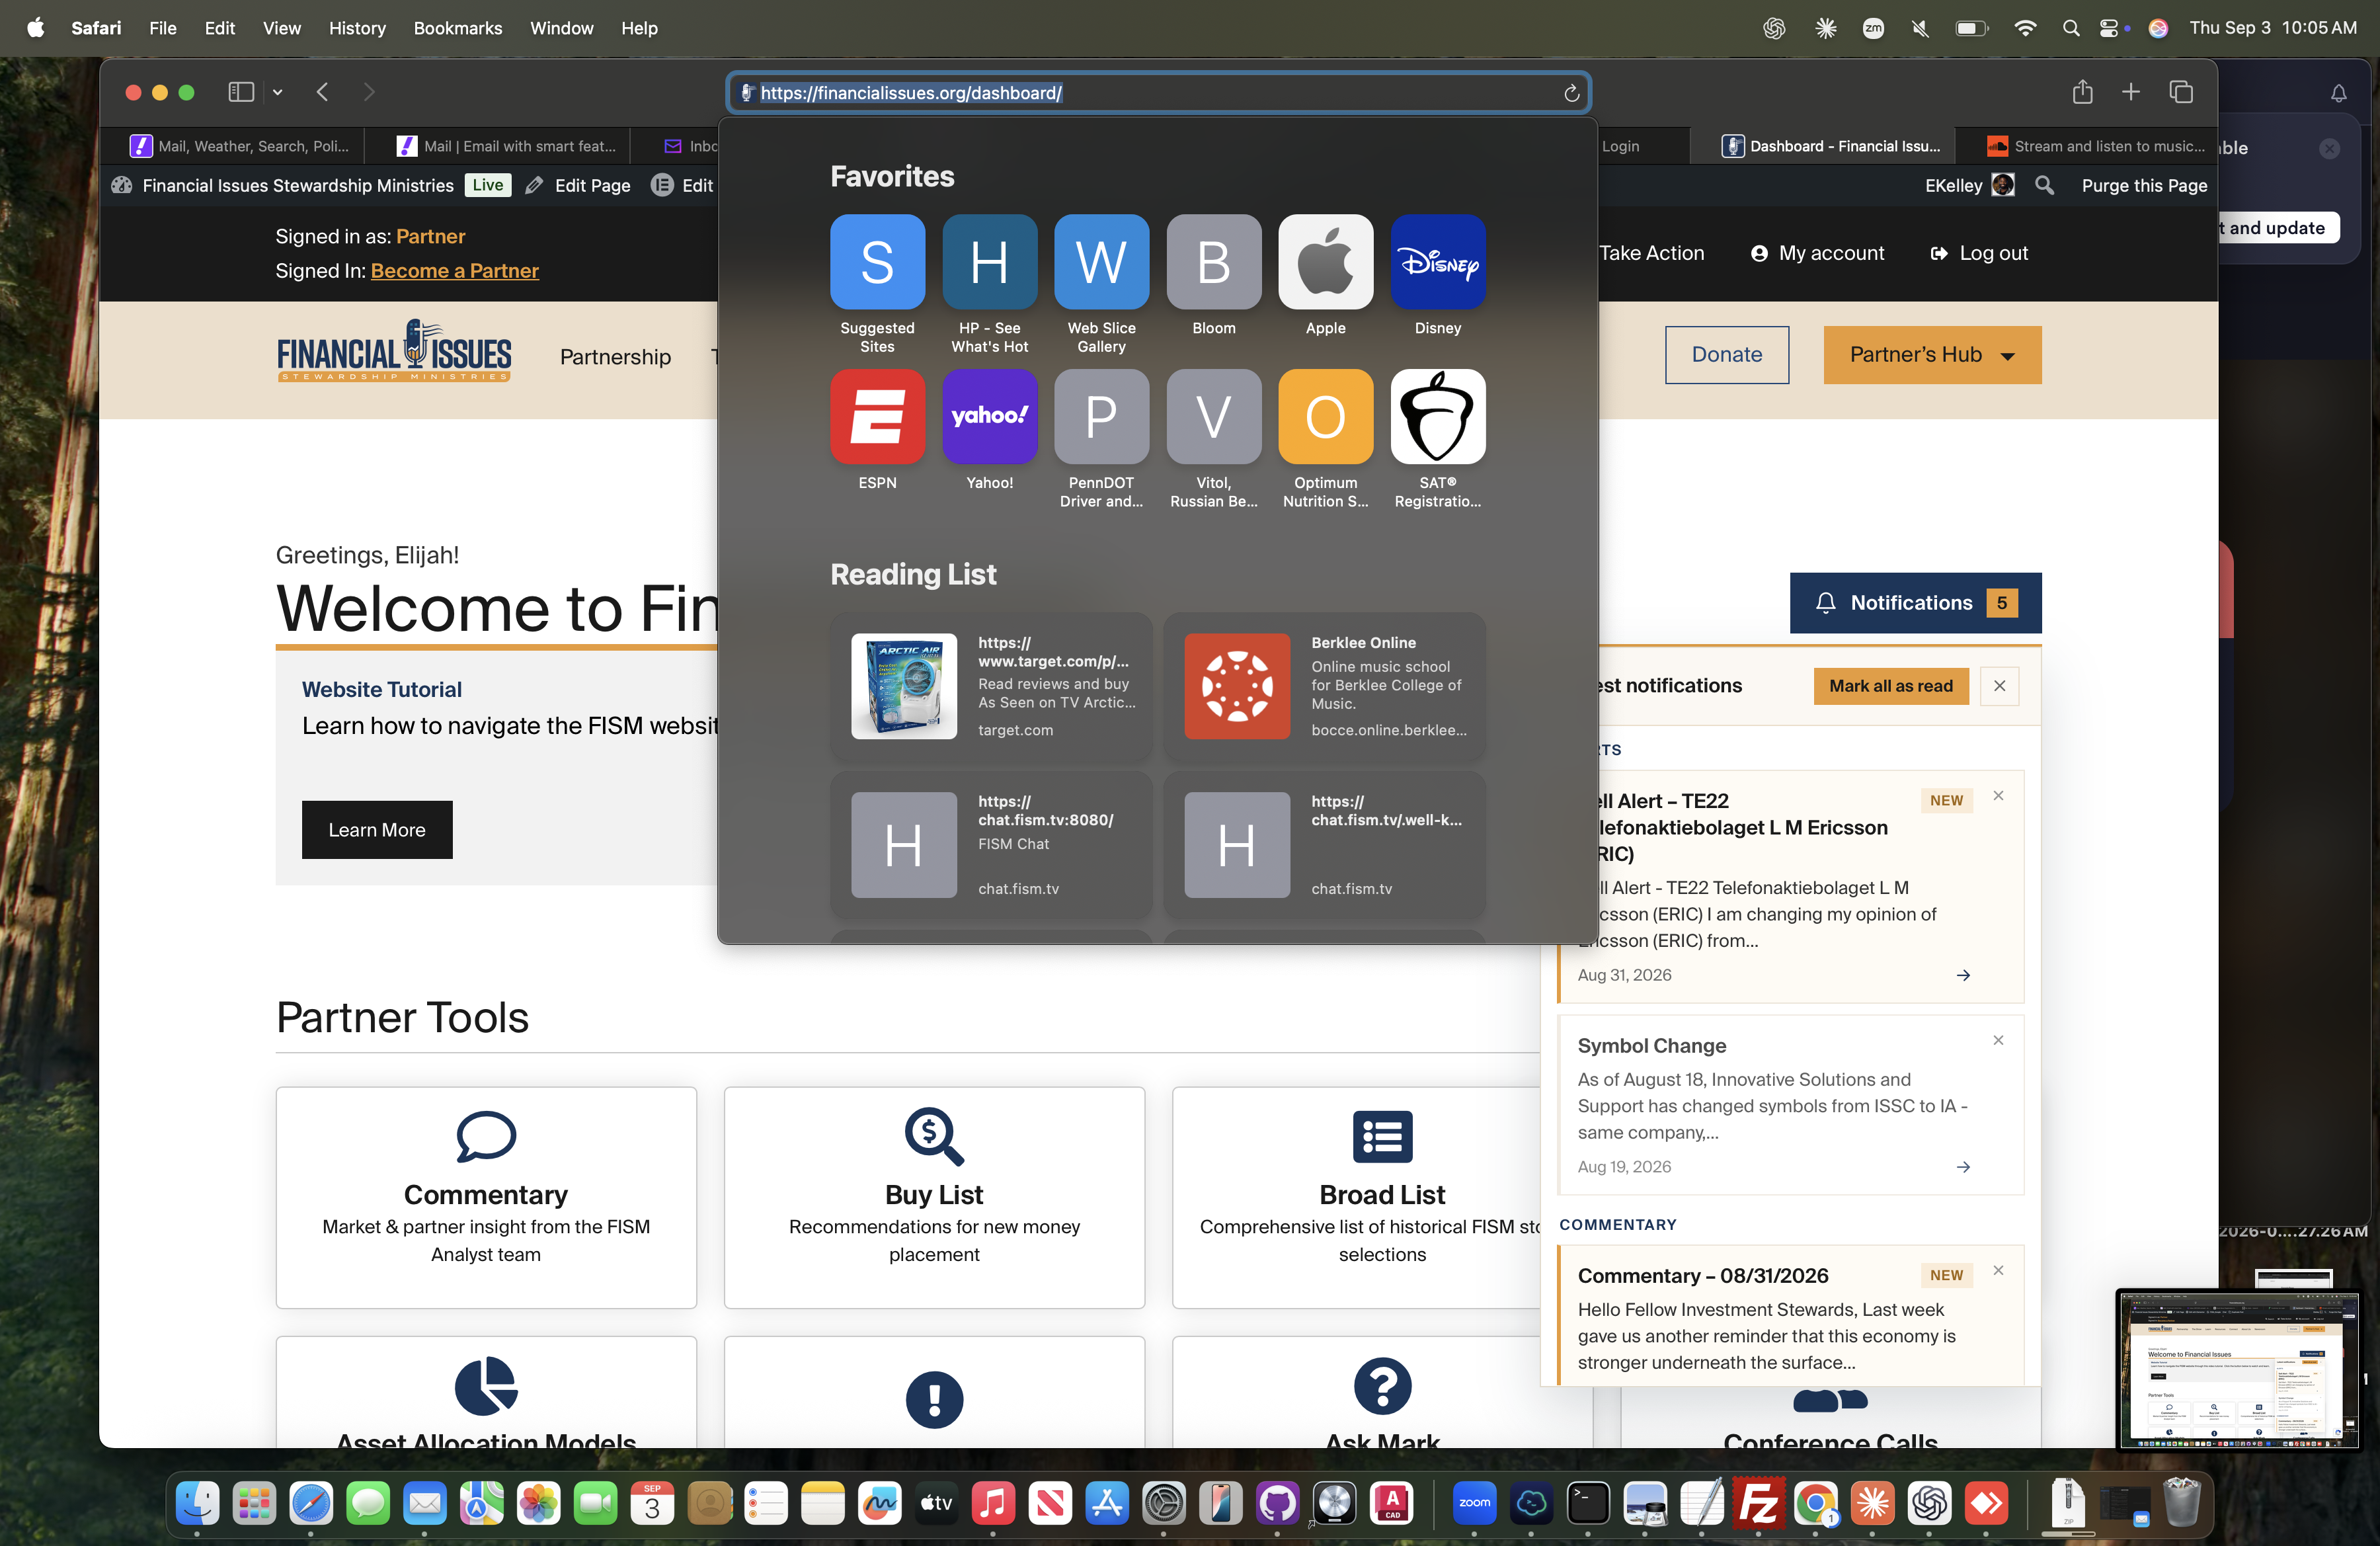This screenshot has height=1546, width=2380.
Task: Open the Yahoo! favorite
Action: (989, 430)
